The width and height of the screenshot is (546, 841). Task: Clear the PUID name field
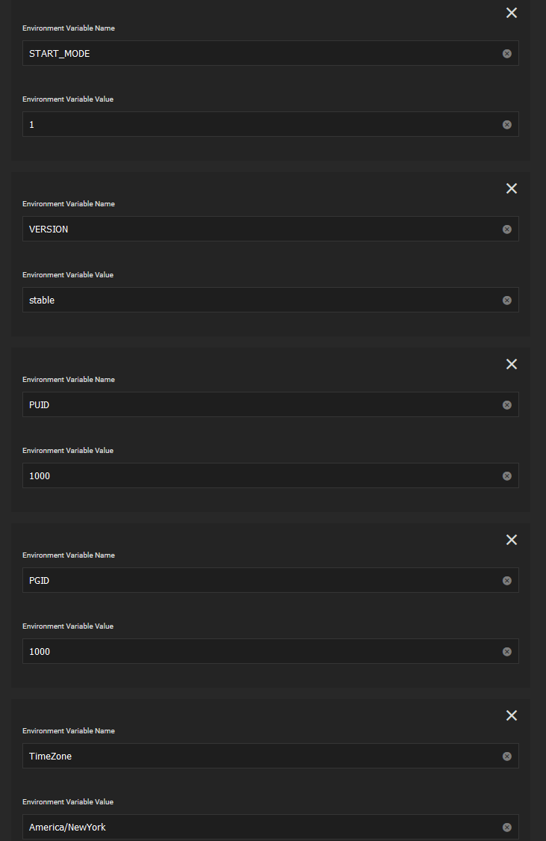(507, 405)
